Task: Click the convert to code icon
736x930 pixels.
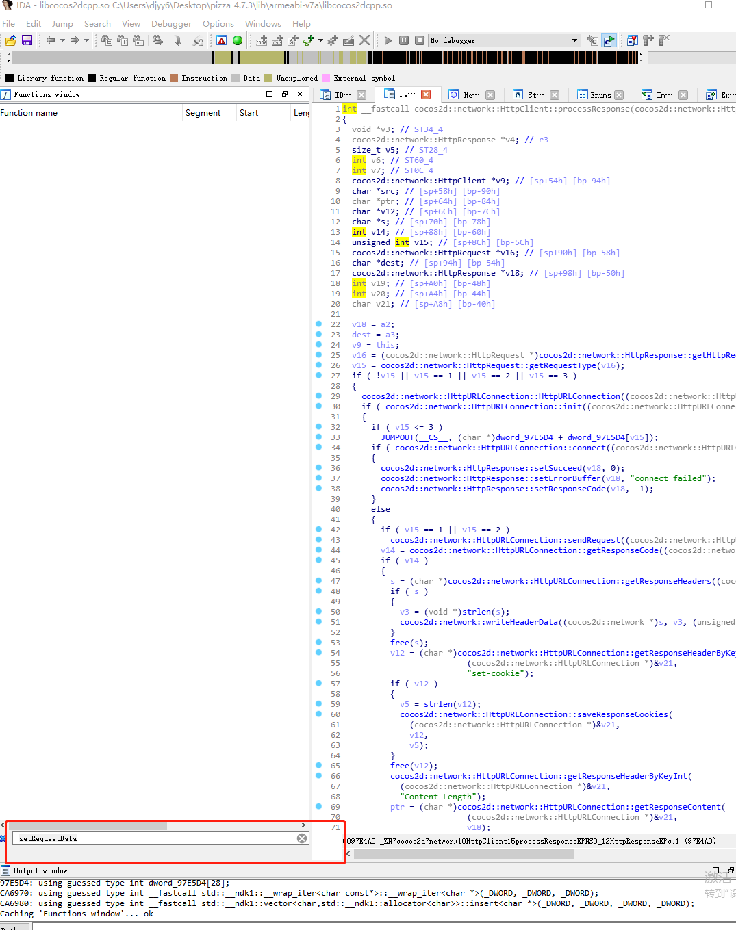Action: coord(262,40)
